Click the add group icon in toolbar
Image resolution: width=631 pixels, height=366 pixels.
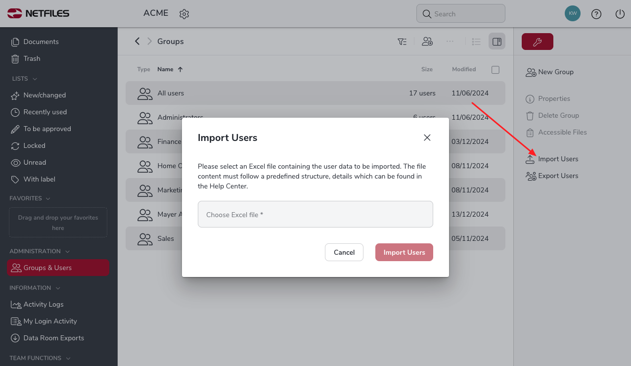[x=427, y=42]
